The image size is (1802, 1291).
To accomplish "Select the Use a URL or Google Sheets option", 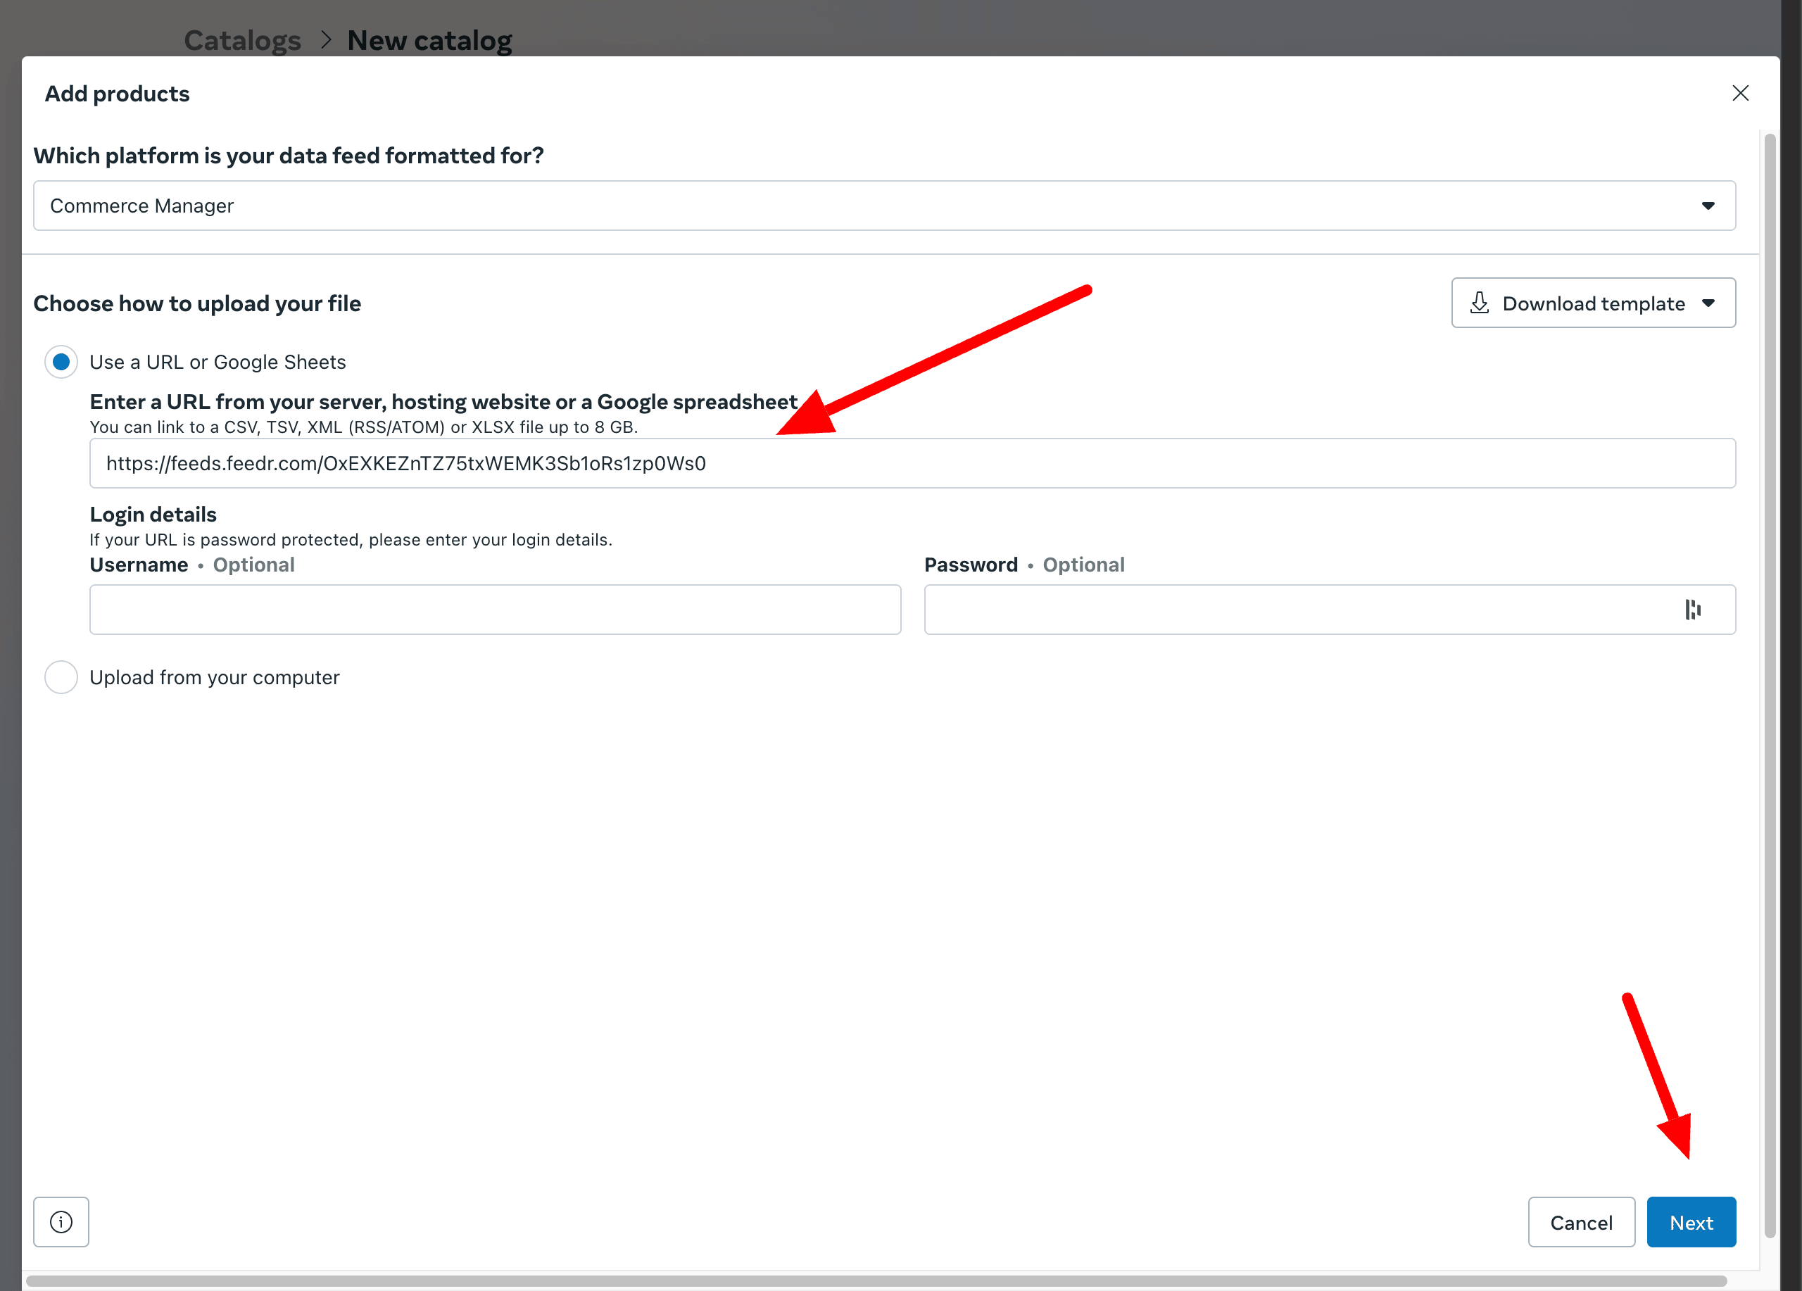I will coord(61,363).
